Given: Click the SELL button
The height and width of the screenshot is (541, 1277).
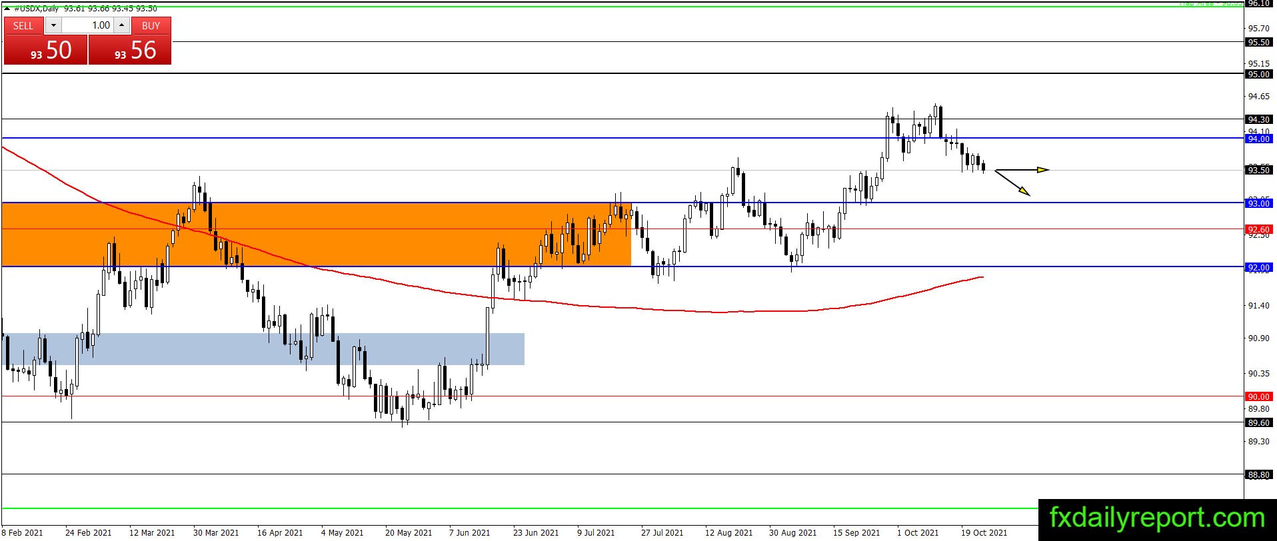Looking at the screenshot, I should [x=23, y=25].
